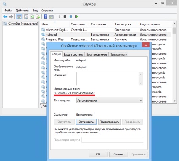Click the Приостановить button
Image resolution: width=179 pixels, height=161 pixels.
click(x=109, y=122)
